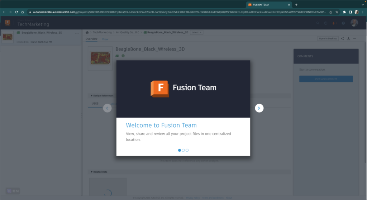Image resolution: width=367 pixels, height=200 pixels.
Task: Click Welcome to Fusion Team heading
Action: tap(161, 125)
